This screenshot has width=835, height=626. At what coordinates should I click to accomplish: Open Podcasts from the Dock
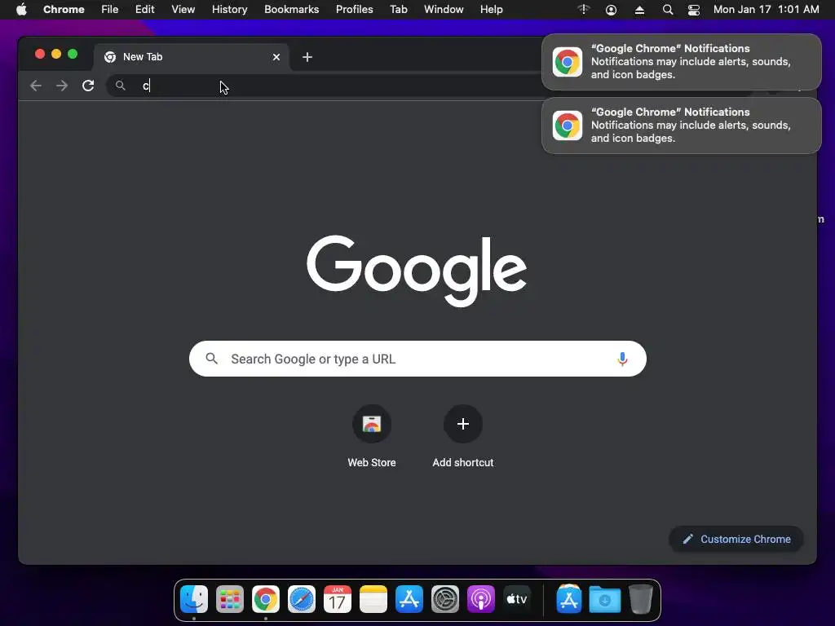point(481,600)
